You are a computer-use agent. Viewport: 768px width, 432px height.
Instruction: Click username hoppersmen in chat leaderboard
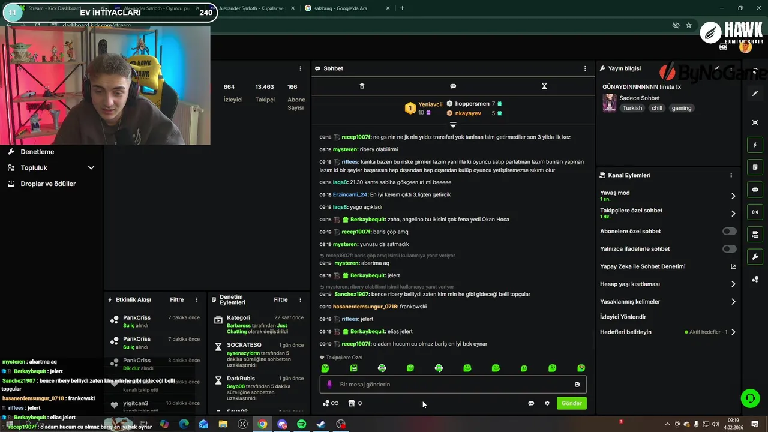coord(472,104)
